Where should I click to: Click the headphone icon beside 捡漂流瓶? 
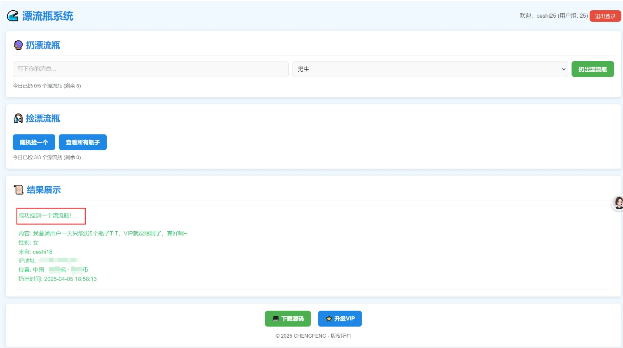click(x=18, y=119)
